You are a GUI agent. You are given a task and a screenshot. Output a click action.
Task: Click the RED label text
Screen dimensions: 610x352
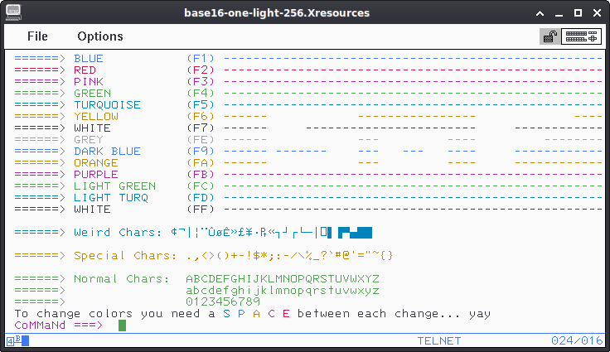[x=85, y=70]
